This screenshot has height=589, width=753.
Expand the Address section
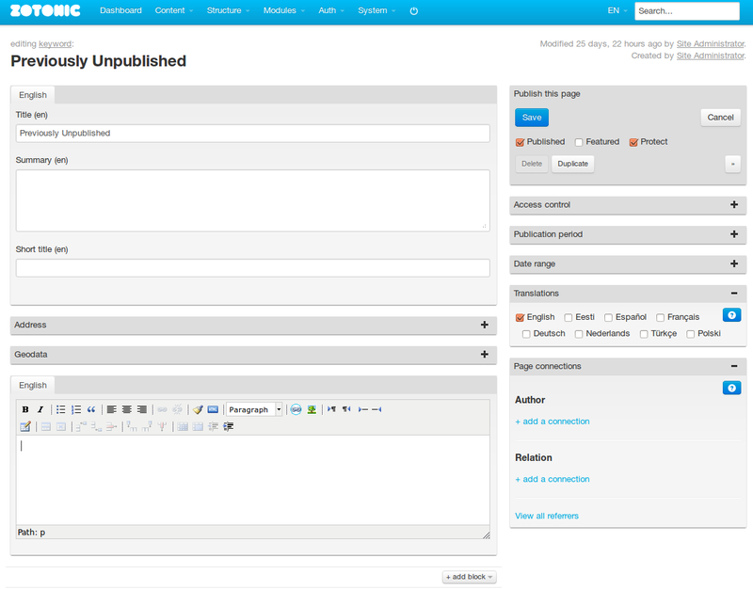485,325
